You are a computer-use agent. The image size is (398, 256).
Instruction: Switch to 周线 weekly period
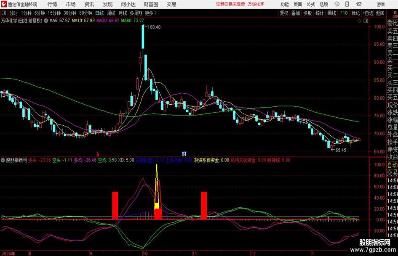pyautogui.click(x=111, y=13)
